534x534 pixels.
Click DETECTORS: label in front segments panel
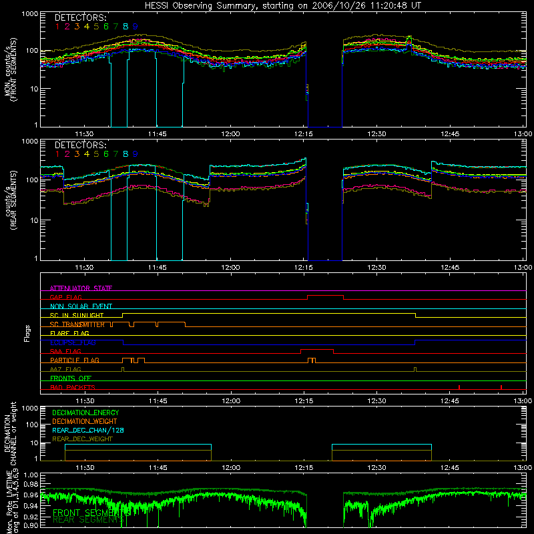click(x=81, y=17)
